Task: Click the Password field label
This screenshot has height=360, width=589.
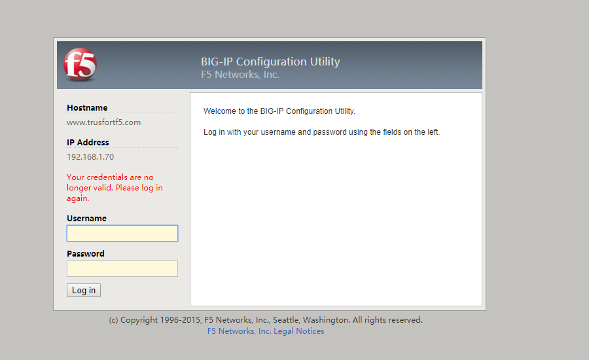Action: point(86,254)
